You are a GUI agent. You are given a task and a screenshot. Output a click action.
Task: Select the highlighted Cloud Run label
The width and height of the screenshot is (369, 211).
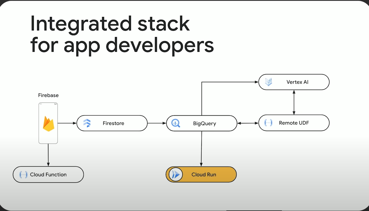204,175
